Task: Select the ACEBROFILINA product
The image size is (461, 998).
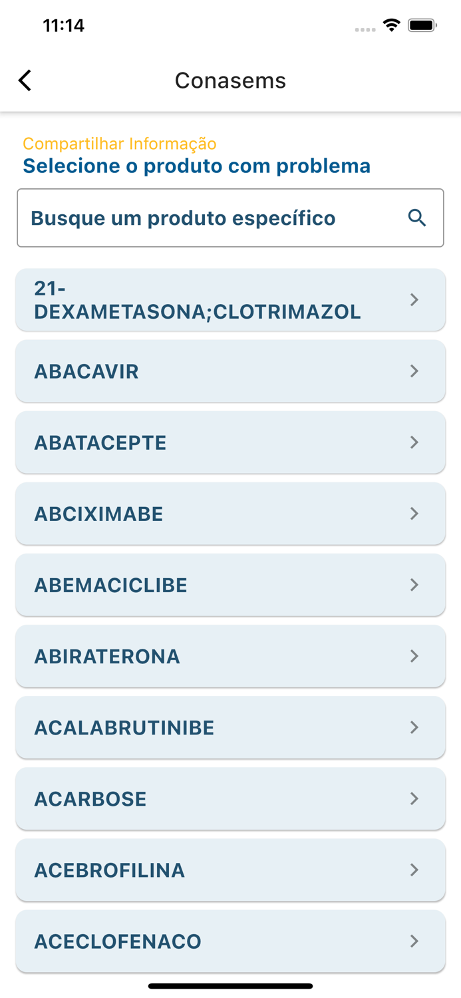Action: (x=230, y=870)
